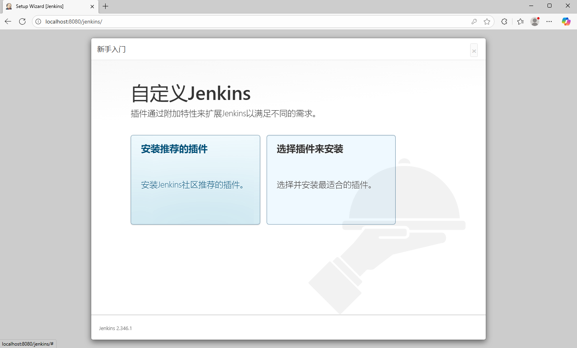Click the 插件通过附加特性来扩展Jenkins description text
This screenshot has height=348, width=577.
tap(224, 113)
